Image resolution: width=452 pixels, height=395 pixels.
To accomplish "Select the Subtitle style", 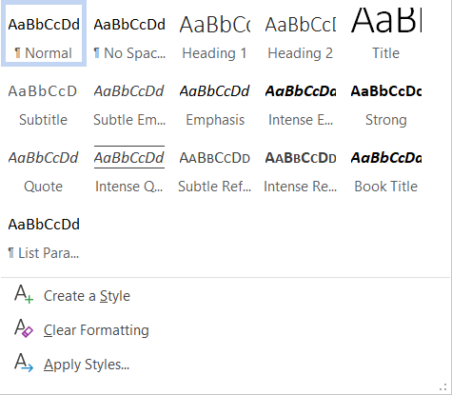I will pos(44,100).
